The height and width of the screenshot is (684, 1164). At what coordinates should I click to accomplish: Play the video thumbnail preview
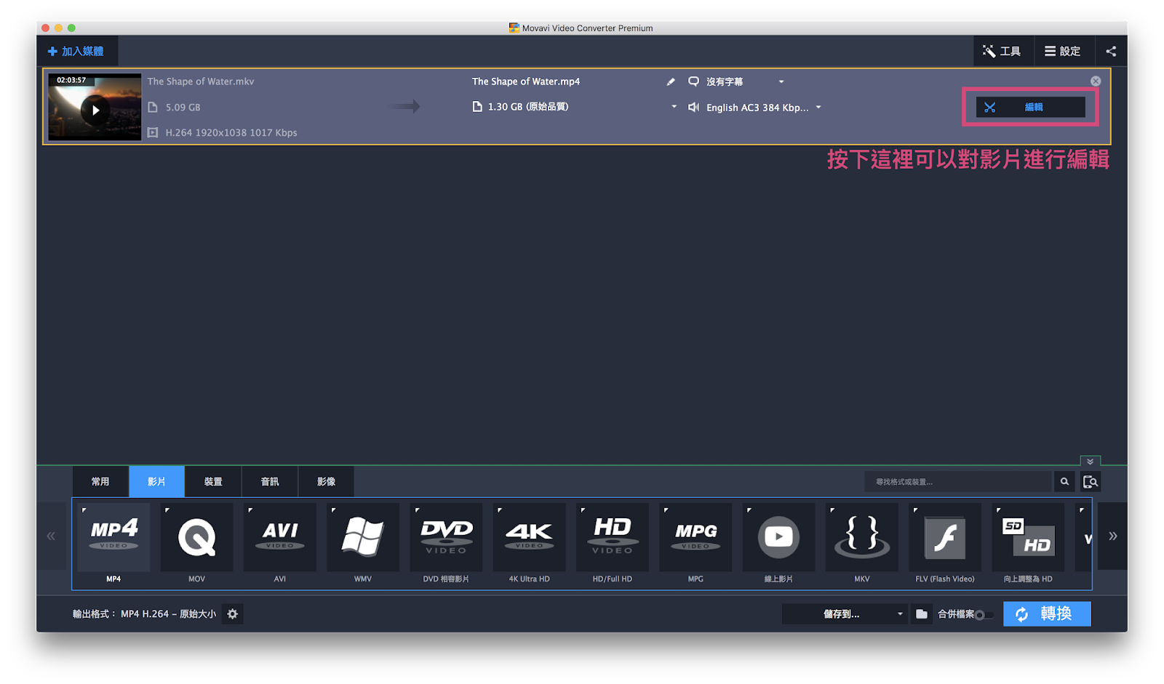tap(95, 110)
